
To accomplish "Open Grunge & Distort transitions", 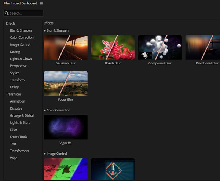I will pyautogui.click(x=22, y=115).
